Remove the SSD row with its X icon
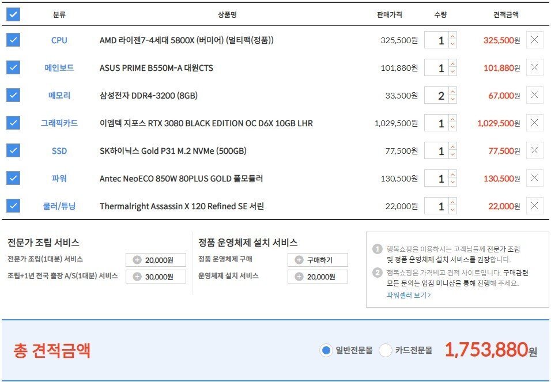 pyautogui.click(x=534, y=150)
